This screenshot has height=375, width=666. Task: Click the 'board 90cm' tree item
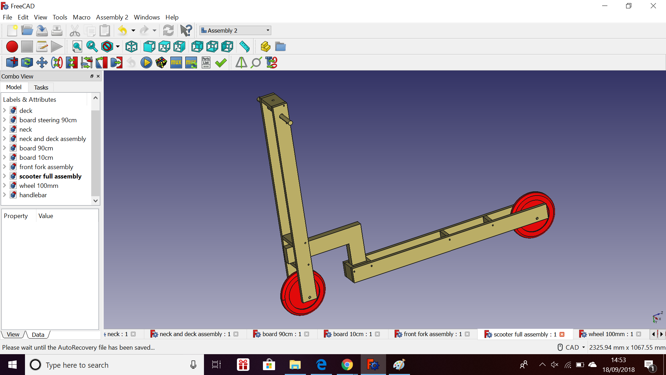click(x=36, y=148)
